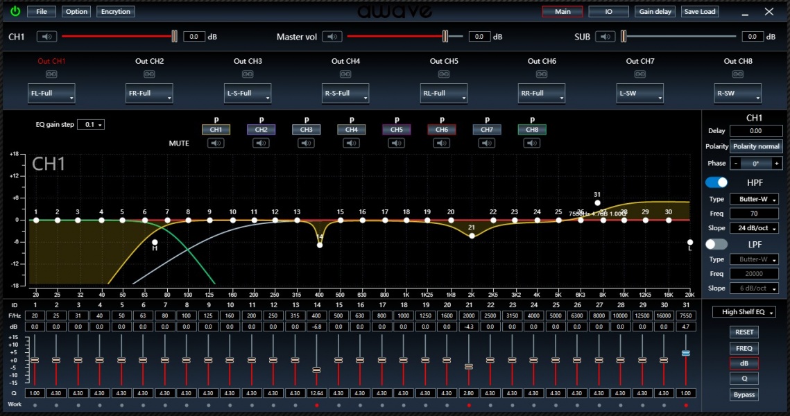Mute CH3 using its speaker icon
Viewport: 790px width, 416px height.
coord(306,143)
